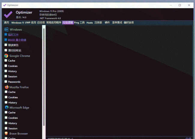Open the 菜单集成 tab

coord(117,23)
